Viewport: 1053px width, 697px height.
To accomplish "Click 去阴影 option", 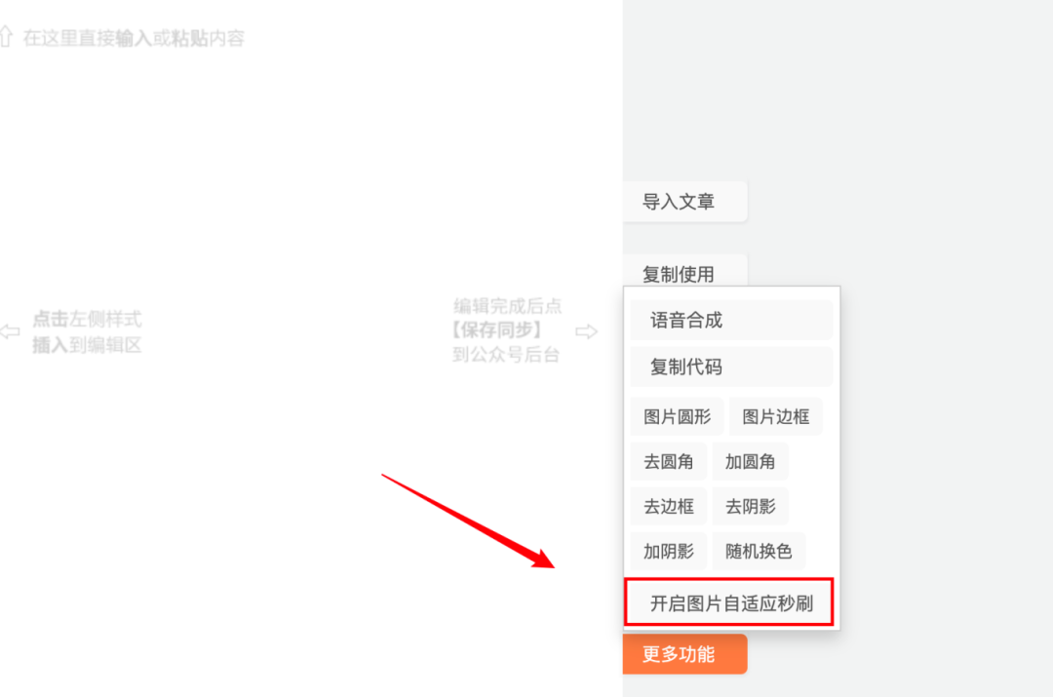I will click(x=750, y=506).
